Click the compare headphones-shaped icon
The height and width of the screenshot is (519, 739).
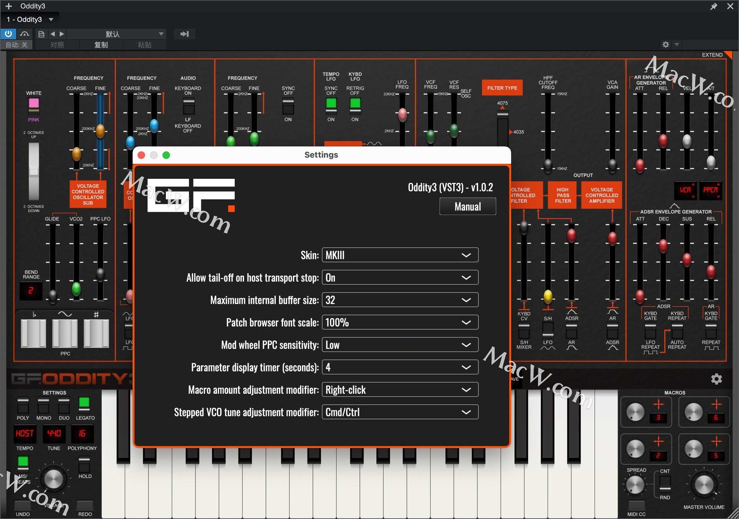coord(25,34)
